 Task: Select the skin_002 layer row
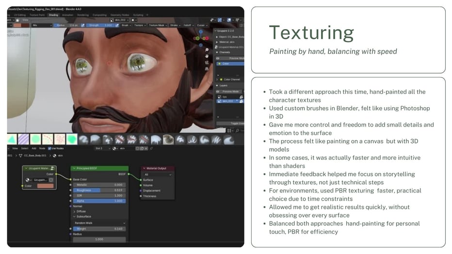(x=230, y=101)
